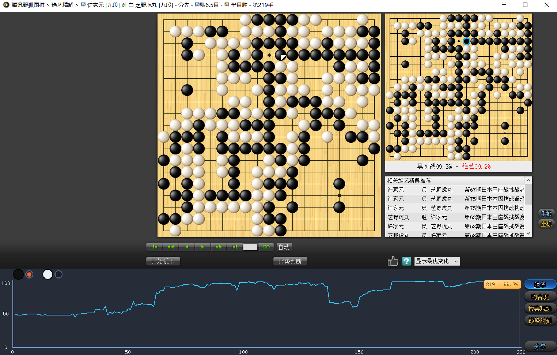Switch to the 吻合度 chart tab
Viewport: 557px width, 355px height.
pos(540,296)
